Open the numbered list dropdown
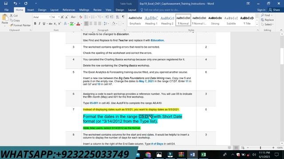Screen dimensions: 284x159 96,17
